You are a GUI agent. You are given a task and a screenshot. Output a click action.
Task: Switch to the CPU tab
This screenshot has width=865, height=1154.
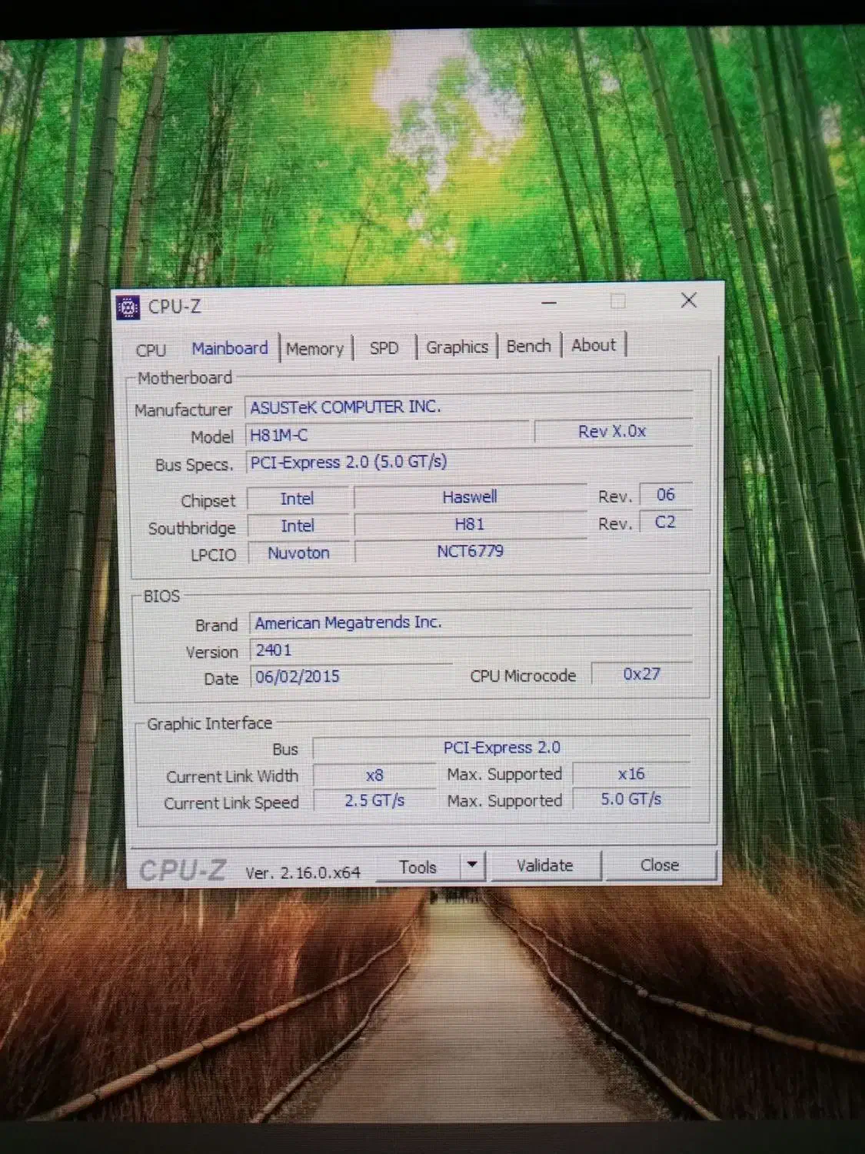tap(151, 350)
